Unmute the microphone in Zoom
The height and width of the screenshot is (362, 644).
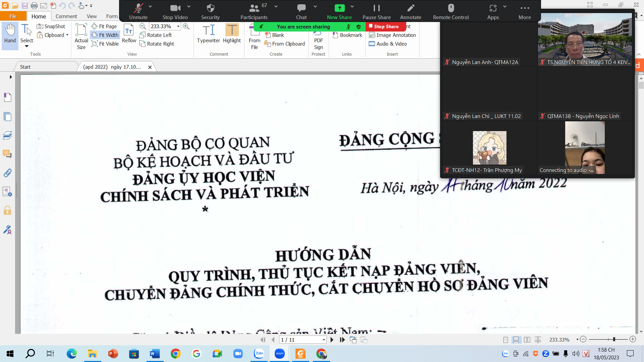click(x=138, y=11)
